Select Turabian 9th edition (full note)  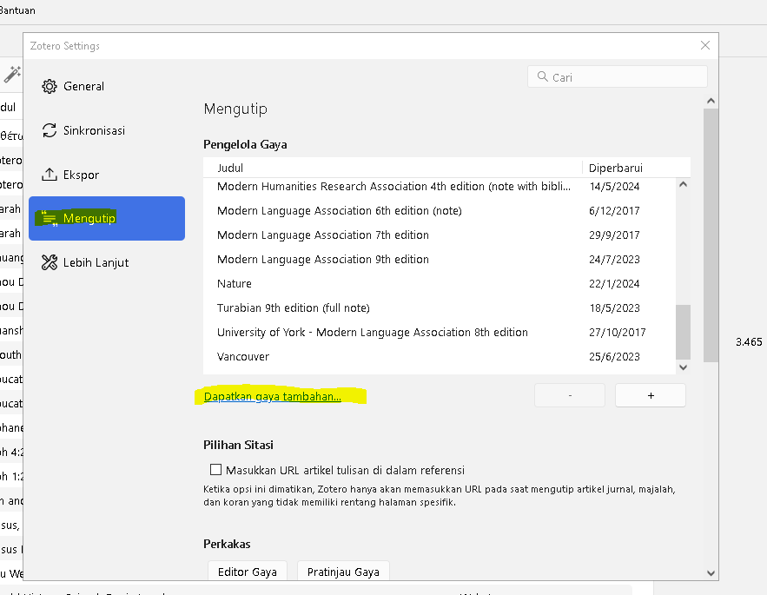pos(440,308)
